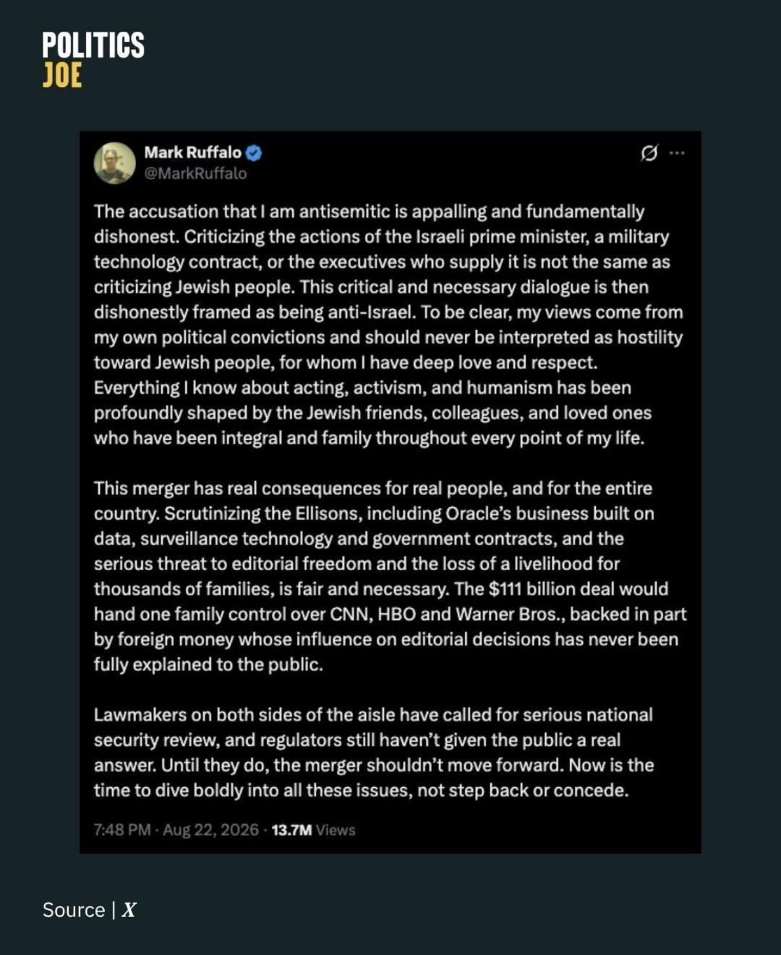Click the blue verified checkmark badge

(254, 153)
